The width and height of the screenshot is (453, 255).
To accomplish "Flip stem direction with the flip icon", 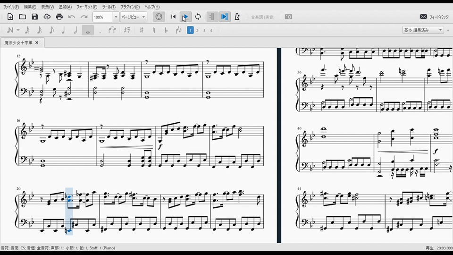I will (178, 30).
